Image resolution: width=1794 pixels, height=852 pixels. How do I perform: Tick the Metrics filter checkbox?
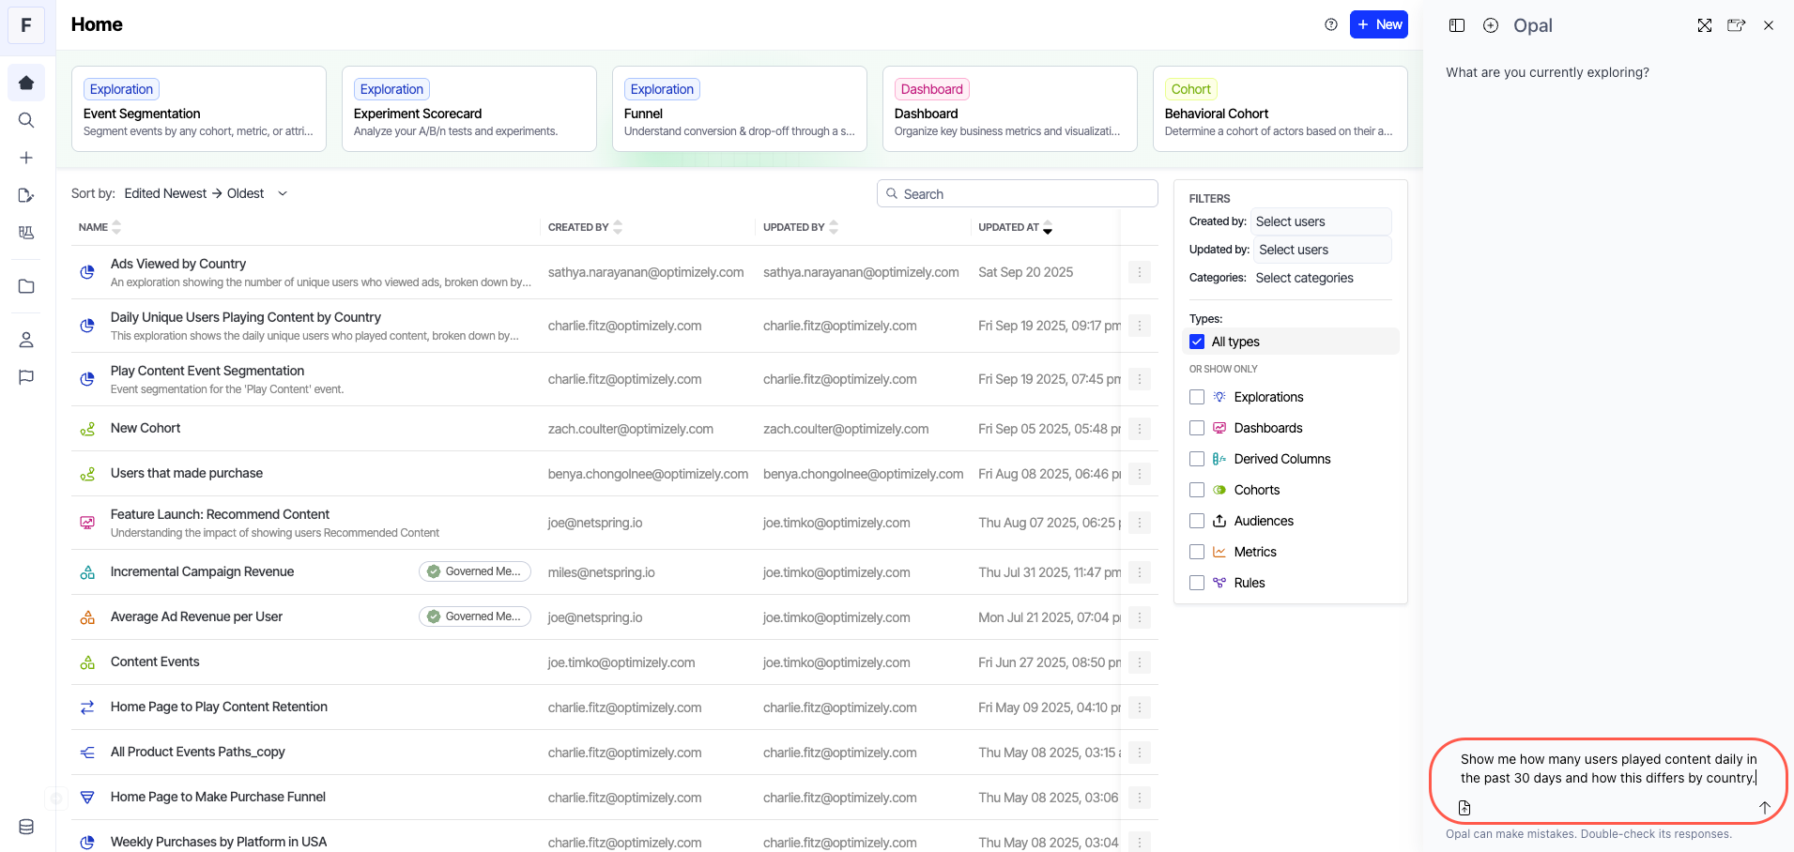click(1197, 552)
